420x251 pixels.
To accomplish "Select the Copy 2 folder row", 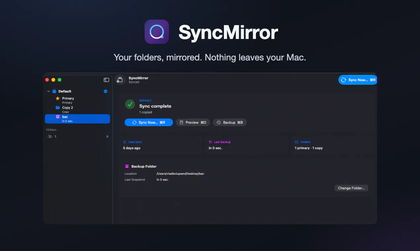I will (77, 110).
